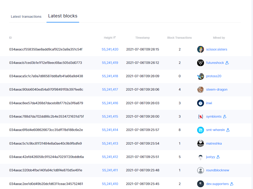
Task: Open block height 55,241,410
Action: [x=110, y=184]
